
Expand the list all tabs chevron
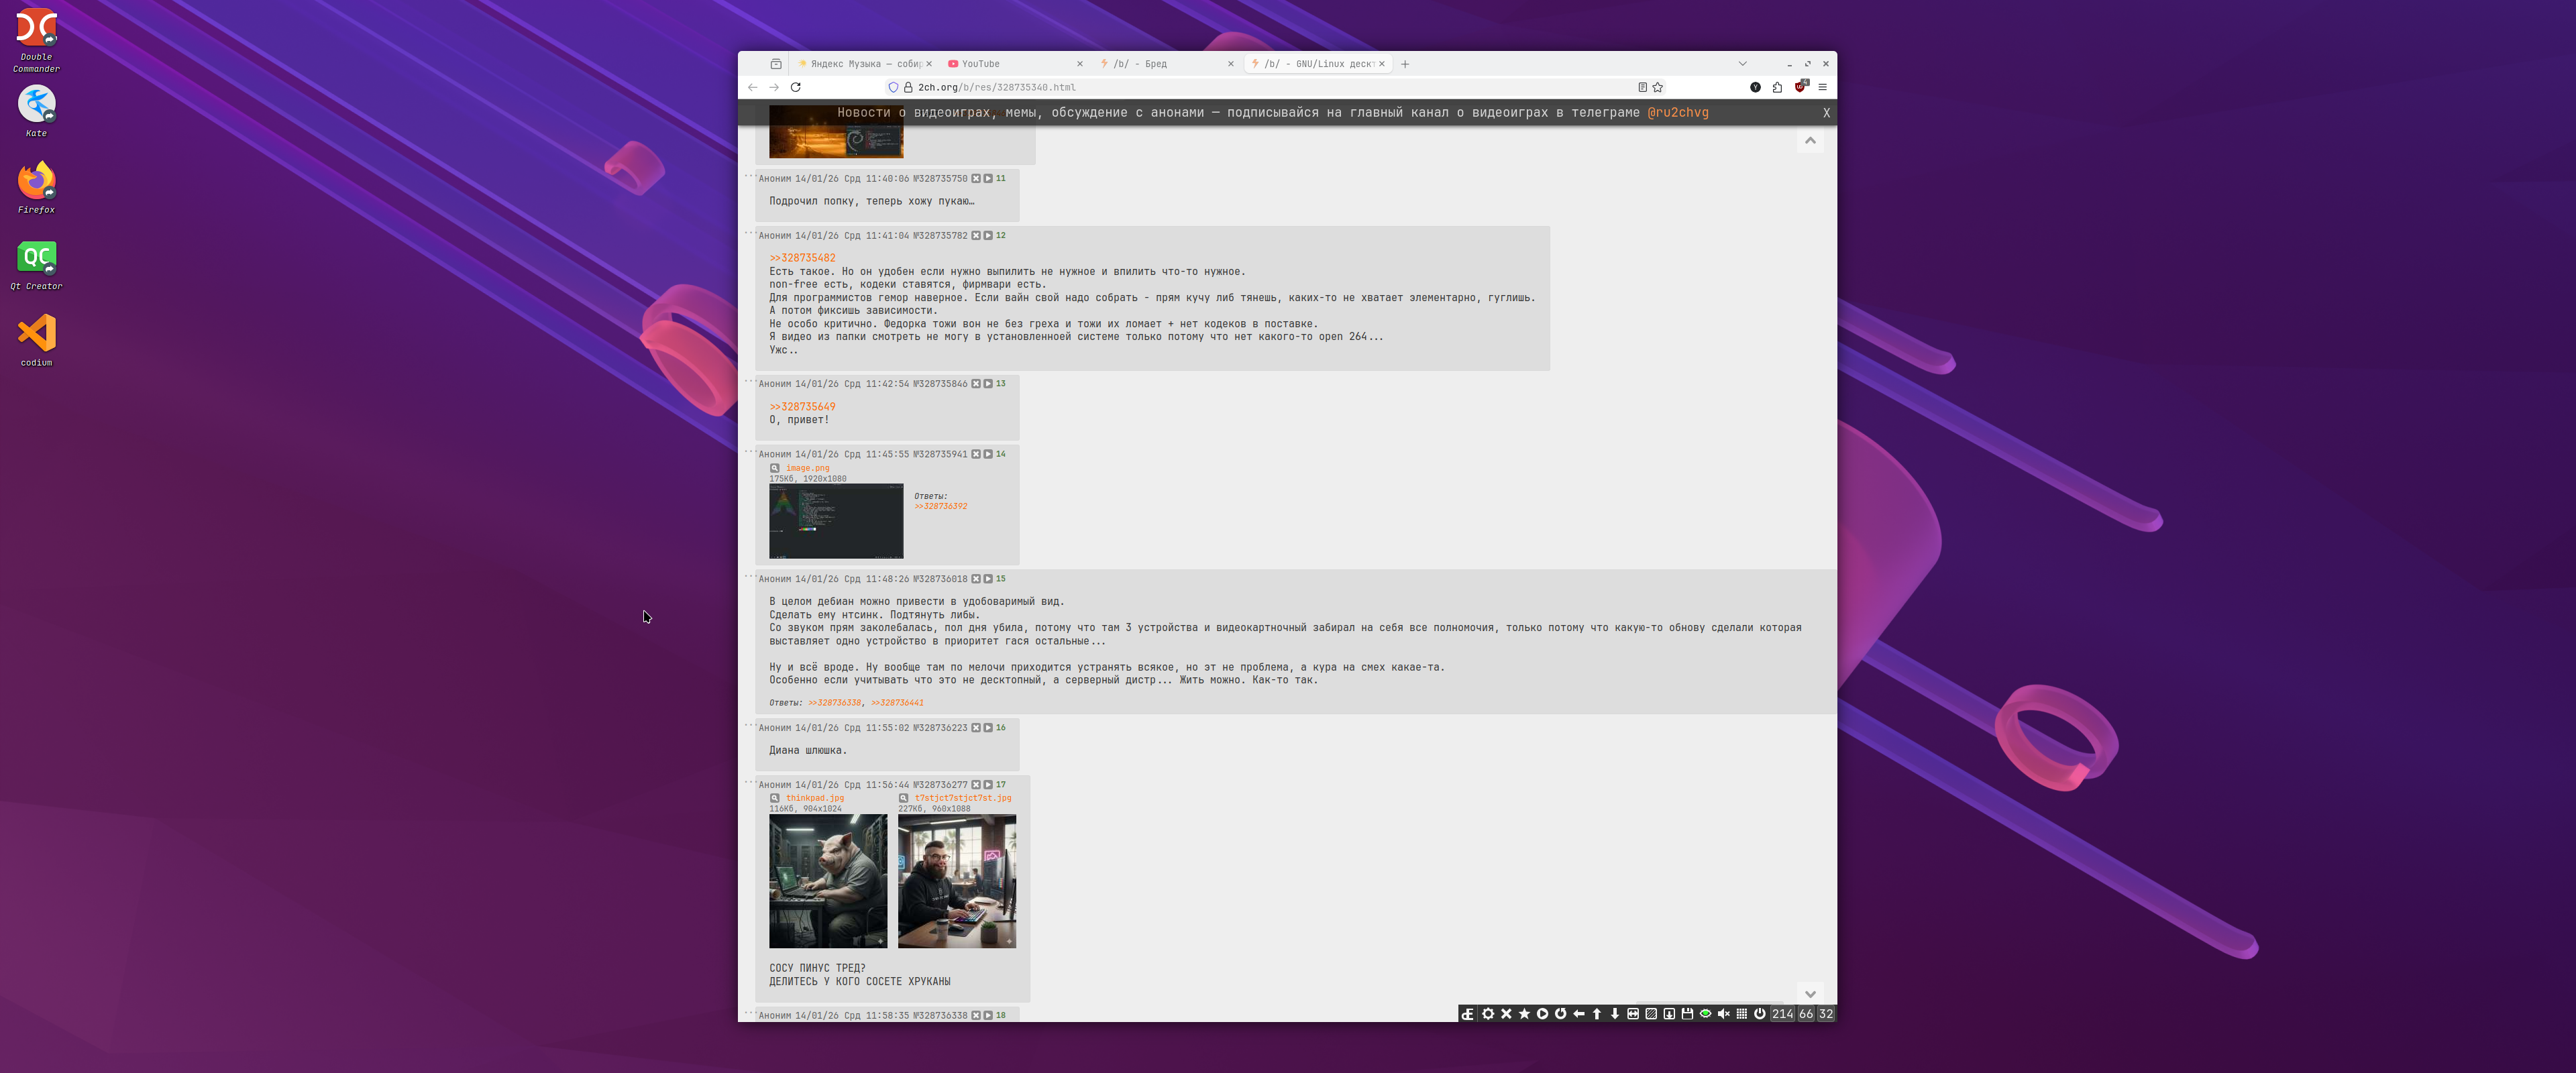click(1742, 64)
